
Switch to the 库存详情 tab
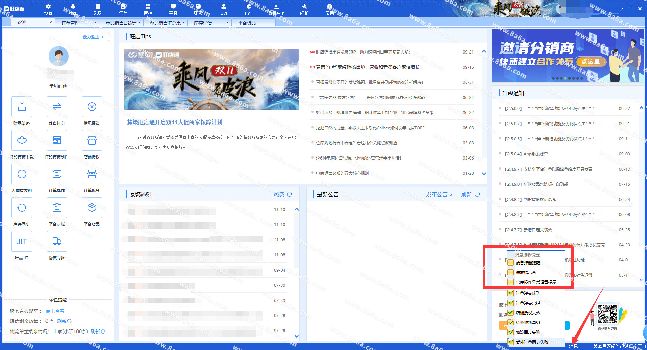pos(203,23)
